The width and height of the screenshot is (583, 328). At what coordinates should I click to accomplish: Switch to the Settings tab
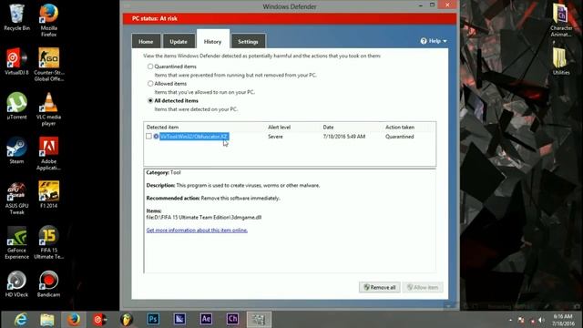(248, 41)
